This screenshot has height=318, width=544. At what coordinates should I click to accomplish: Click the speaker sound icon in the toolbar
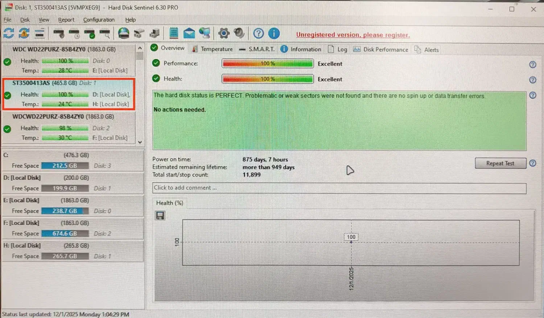coord(239,34)
